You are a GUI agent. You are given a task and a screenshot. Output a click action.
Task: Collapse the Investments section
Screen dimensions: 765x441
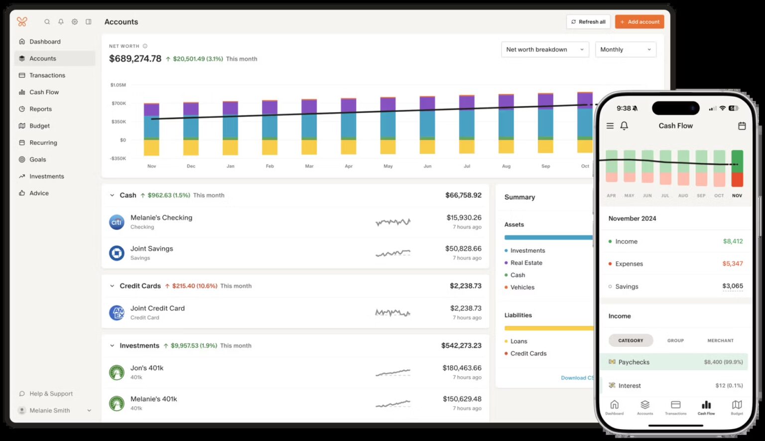click(x=112, y=345)
